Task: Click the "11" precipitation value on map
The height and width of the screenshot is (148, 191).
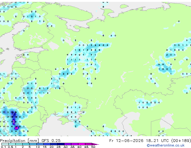Action: pyautogui.click(x=4, y=112)
